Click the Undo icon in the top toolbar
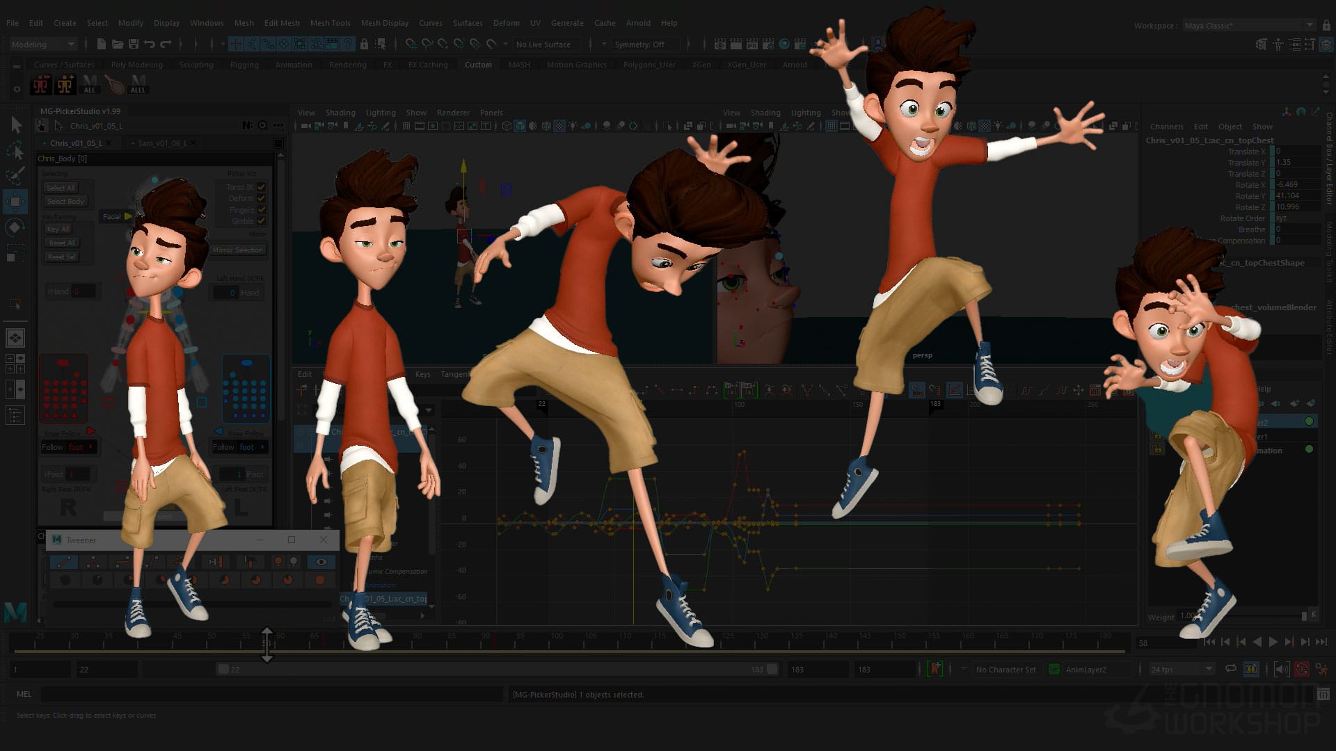The width and height of the screenshot is (1336, 751). (150, 44)
